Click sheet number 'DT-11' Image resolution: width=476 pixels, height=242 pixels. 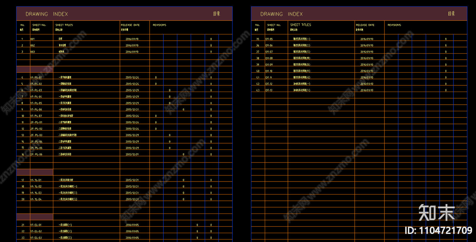pyautogui.click(x=269, y=77)
